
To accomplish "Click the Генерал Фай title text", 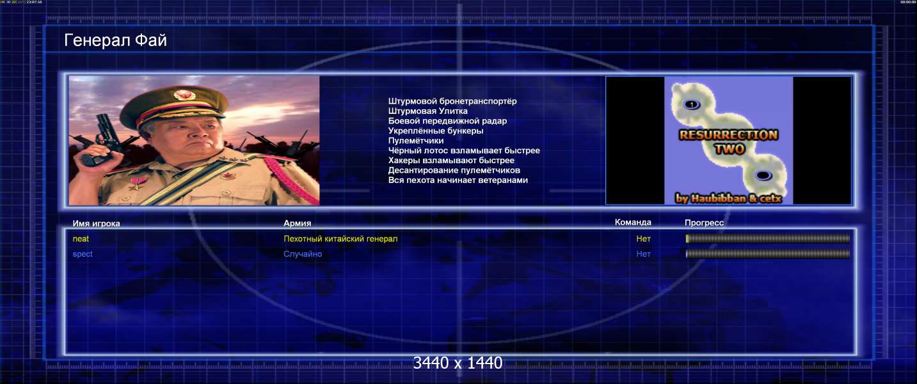I will pos(116,41).
